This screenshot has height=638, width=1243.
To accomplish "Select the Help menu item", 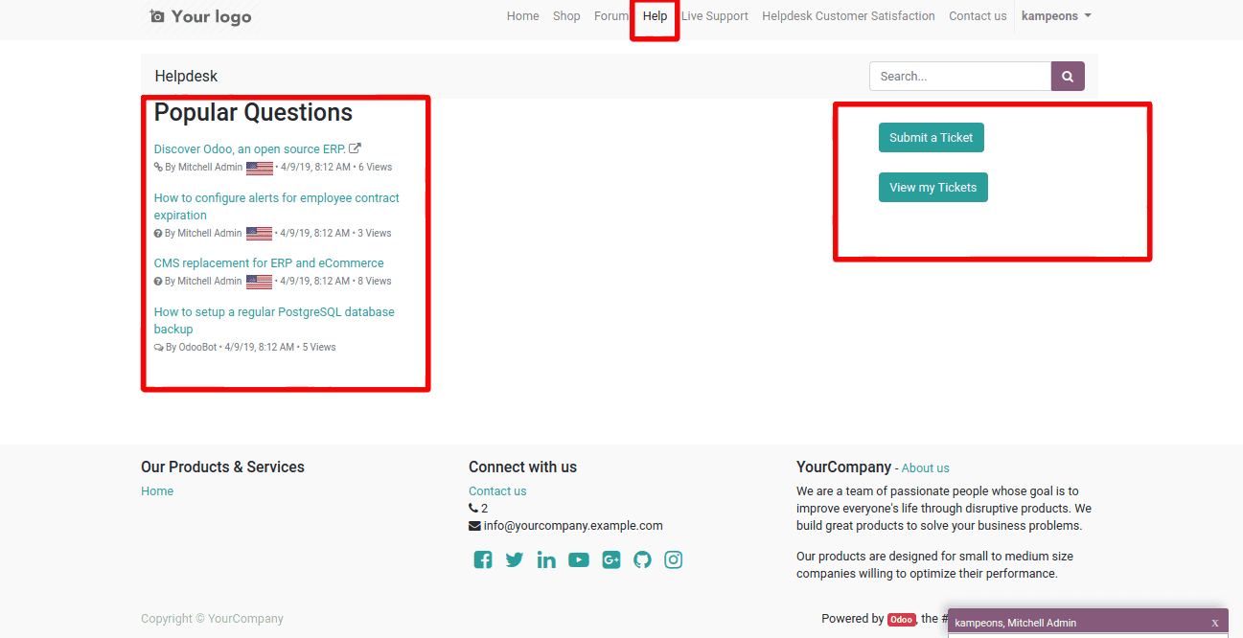I will (656, 16).
